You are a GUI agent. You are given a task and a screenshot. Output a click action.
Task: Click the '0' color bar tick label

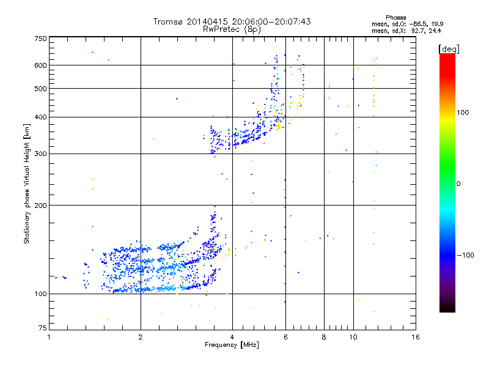(x=458, y=184)
